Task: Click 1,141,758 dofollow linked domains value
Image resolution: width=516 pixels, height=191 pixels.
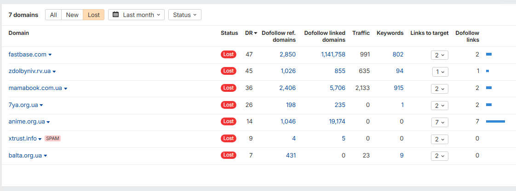Action: [x=333, y=55]
